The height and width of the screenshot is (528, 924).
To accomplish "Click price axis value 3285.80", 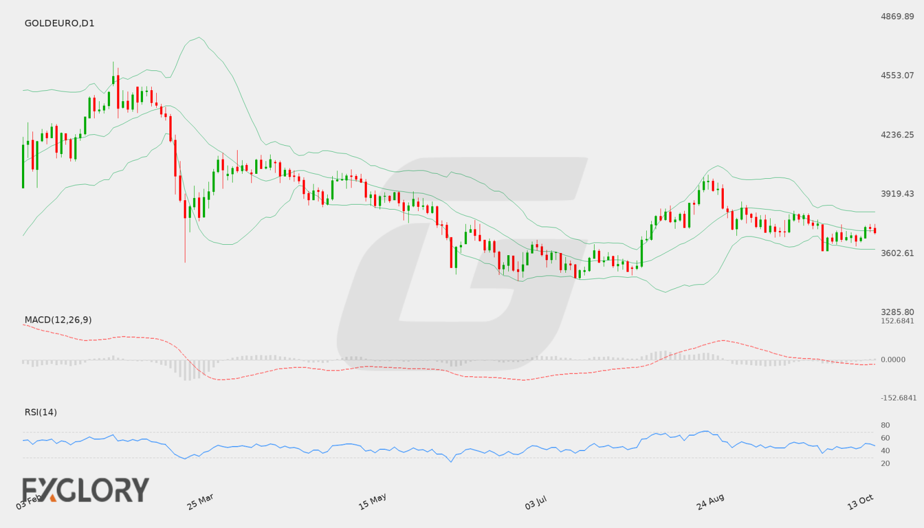I will tap(898, 312).
